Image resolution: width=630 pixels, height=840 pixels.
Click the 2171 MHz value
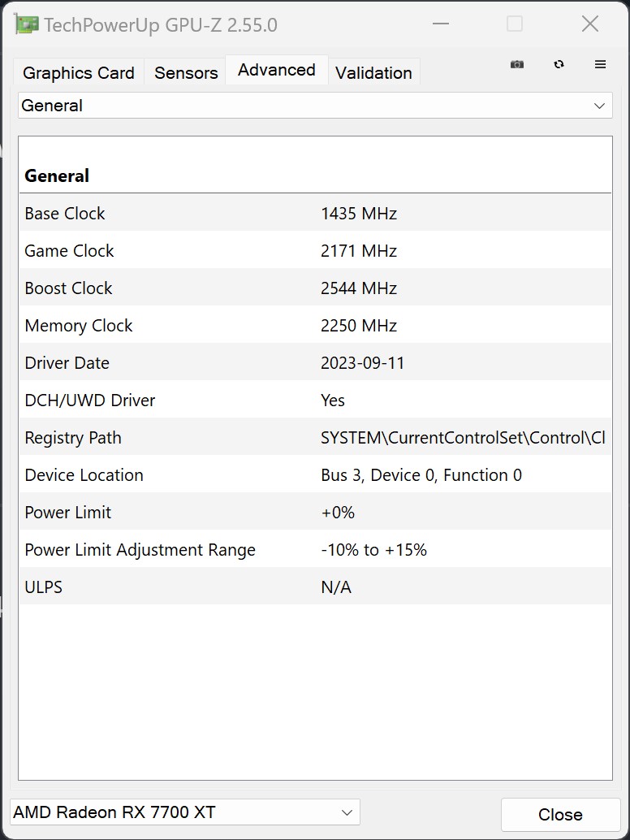click(359, 251)
